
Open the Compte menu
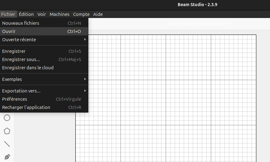coord(81,14)
